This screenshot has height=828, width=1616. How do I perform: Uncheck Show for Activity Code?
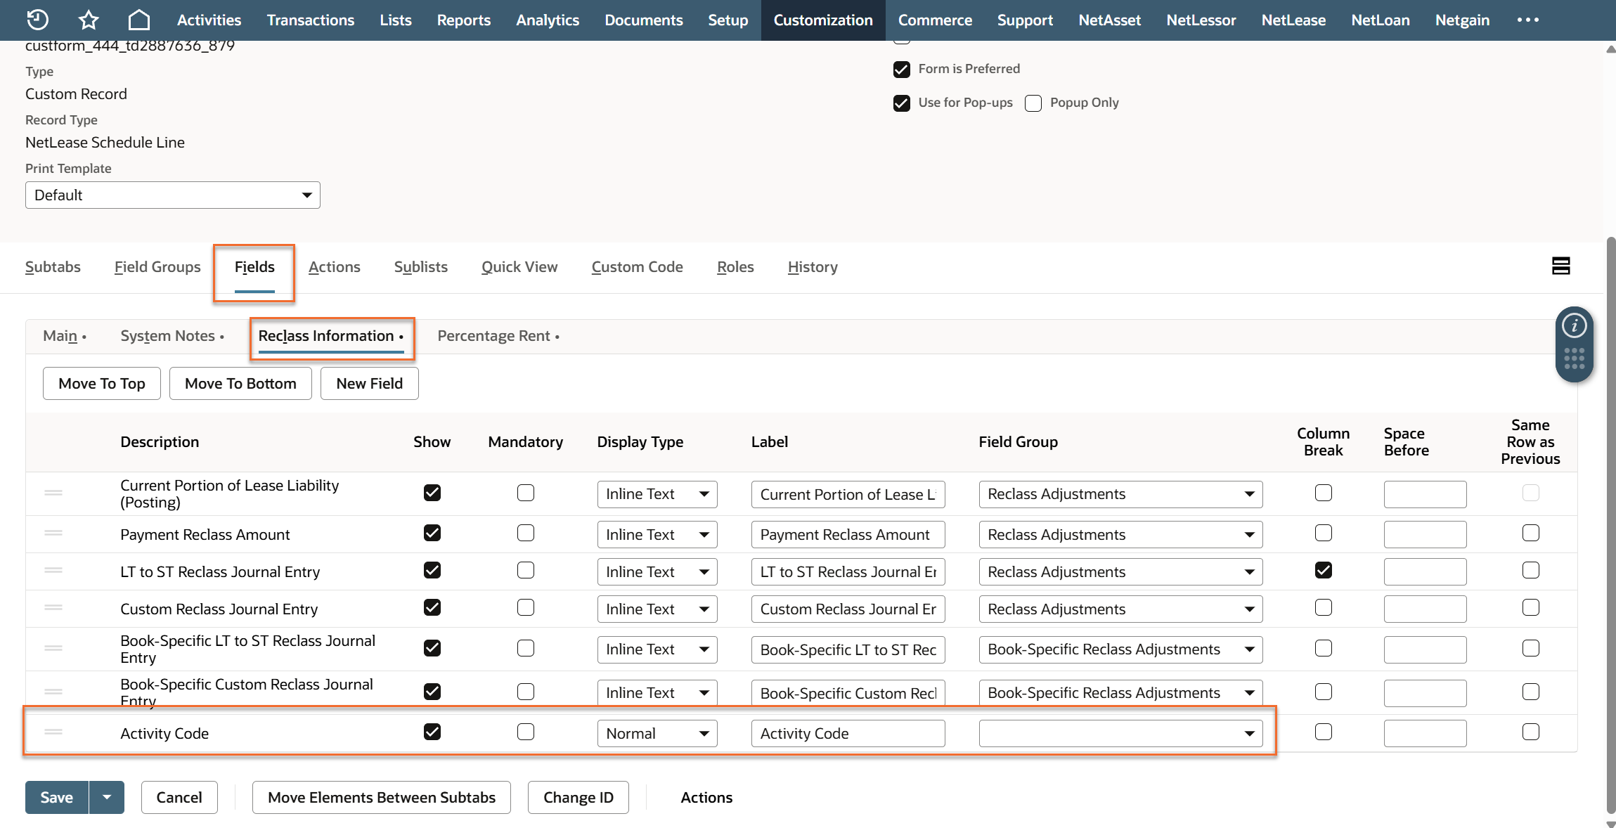(x=432, y=732)
